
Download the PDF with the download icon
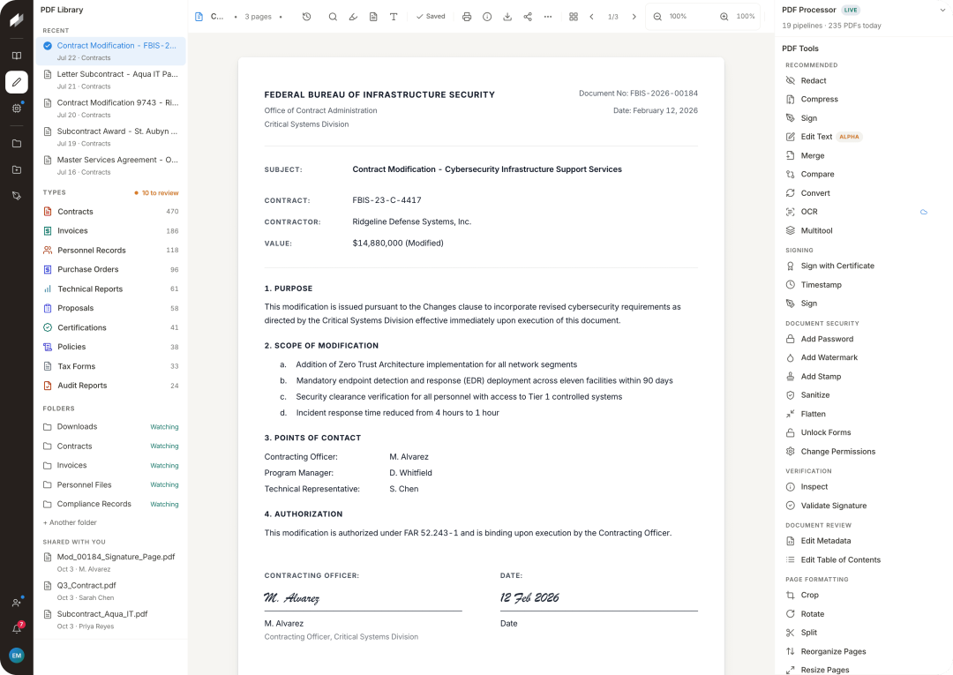(507, 17)
